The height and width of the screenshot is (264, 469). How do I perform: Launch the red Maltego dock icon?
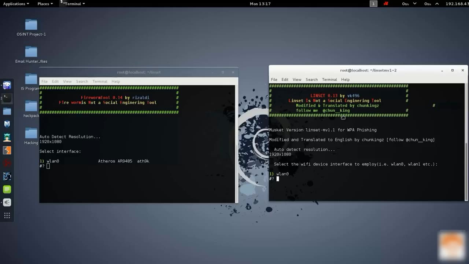[x=7, y=163]
